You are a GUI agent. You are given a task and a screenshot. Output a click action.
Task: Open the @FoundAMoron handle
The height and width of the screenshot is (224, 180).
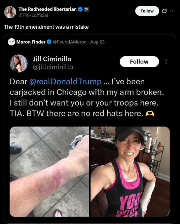click(x=70, y=42)
